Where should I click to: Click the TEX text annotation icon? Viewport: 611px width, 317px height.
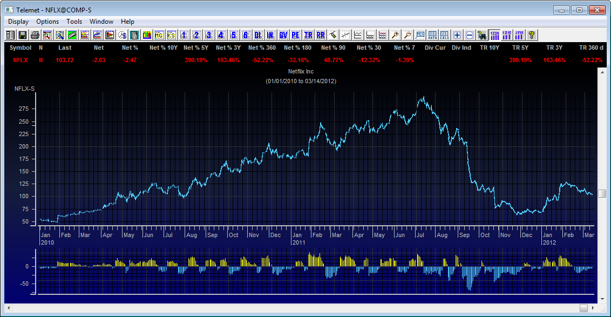420,35
